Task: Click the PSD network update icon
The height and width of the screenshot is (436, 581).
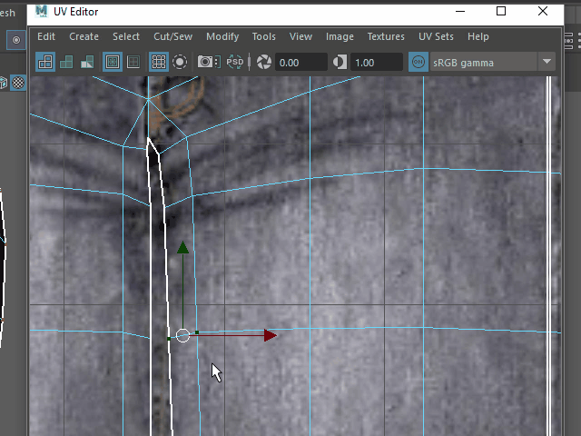Action: [235, 62]
